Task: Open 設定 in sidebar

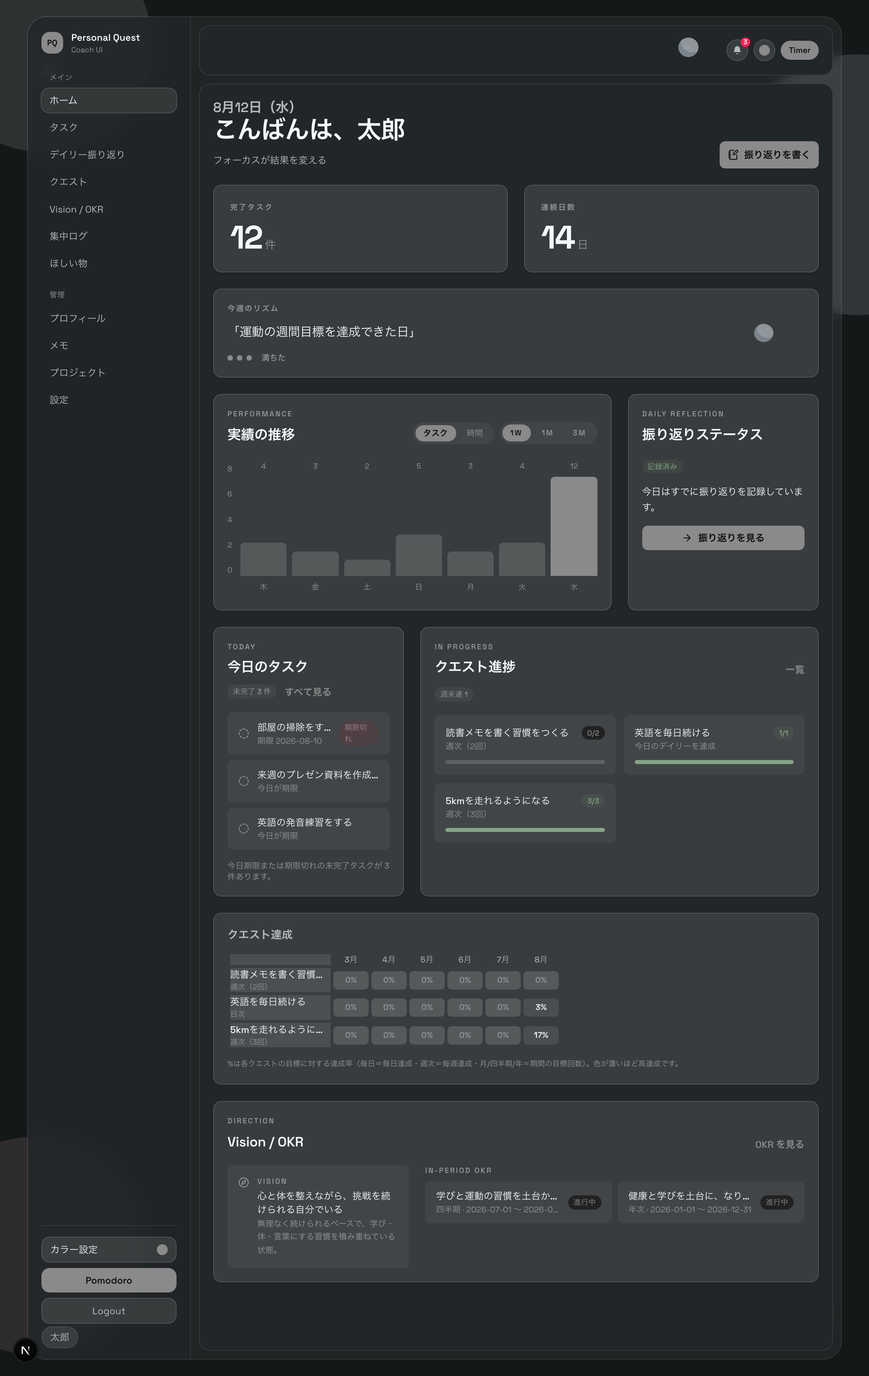Action: tap(109, 400)
